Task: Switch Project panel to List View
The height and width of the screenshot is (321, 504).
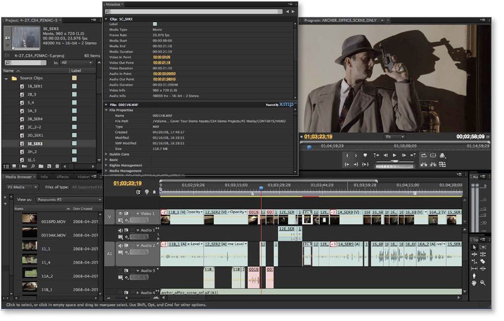Action: [6, 166]
